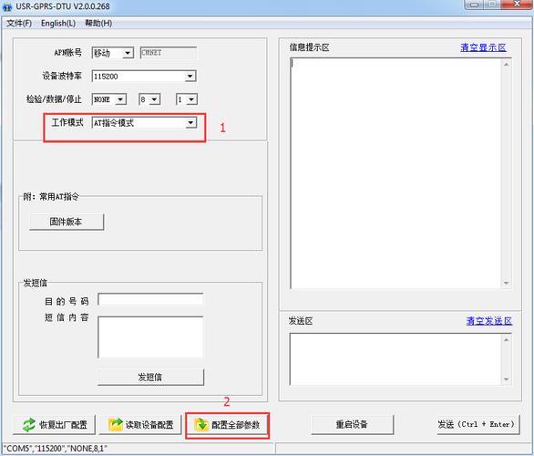
Task: Click the 清空显示区 link
Action: click(483, 47)
